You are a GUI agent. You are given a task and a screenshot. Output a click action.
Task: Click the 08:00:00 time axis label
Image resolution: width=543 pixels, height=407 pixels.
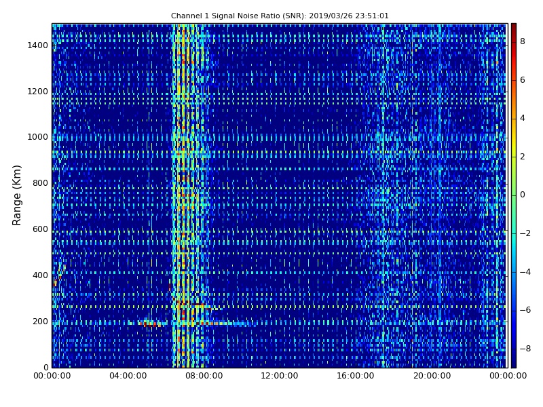tap(204, 376)
